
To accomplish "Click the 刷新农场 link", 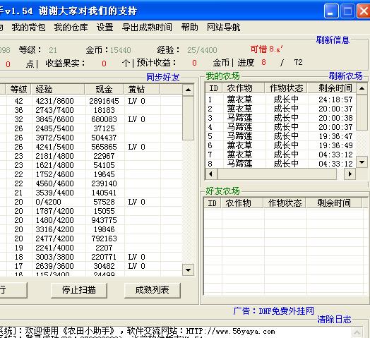I will pos(346,76).
